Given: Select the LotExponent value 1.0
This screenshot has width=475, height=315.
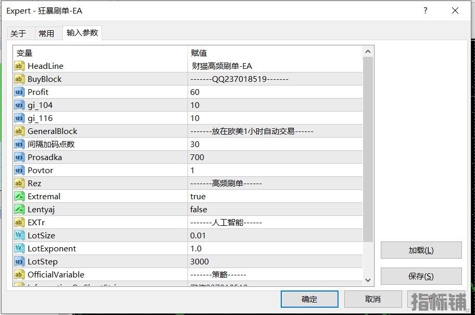Looking at the screenshot, I should click(196, 249).
